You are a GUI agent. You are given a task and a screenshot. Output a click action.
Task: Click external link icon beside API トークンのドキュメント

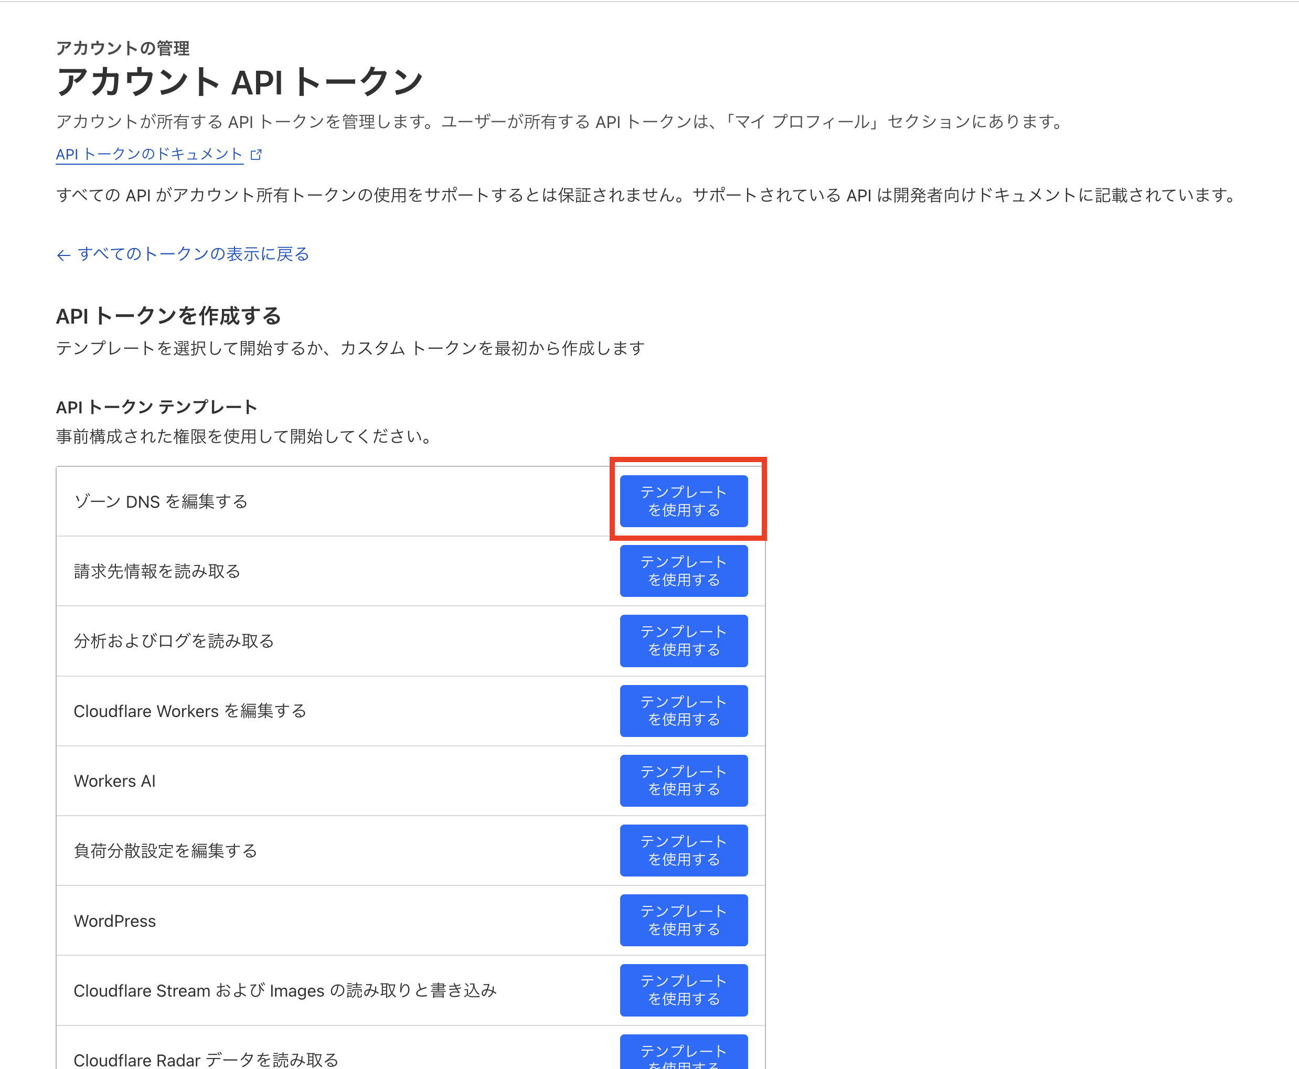256,155
